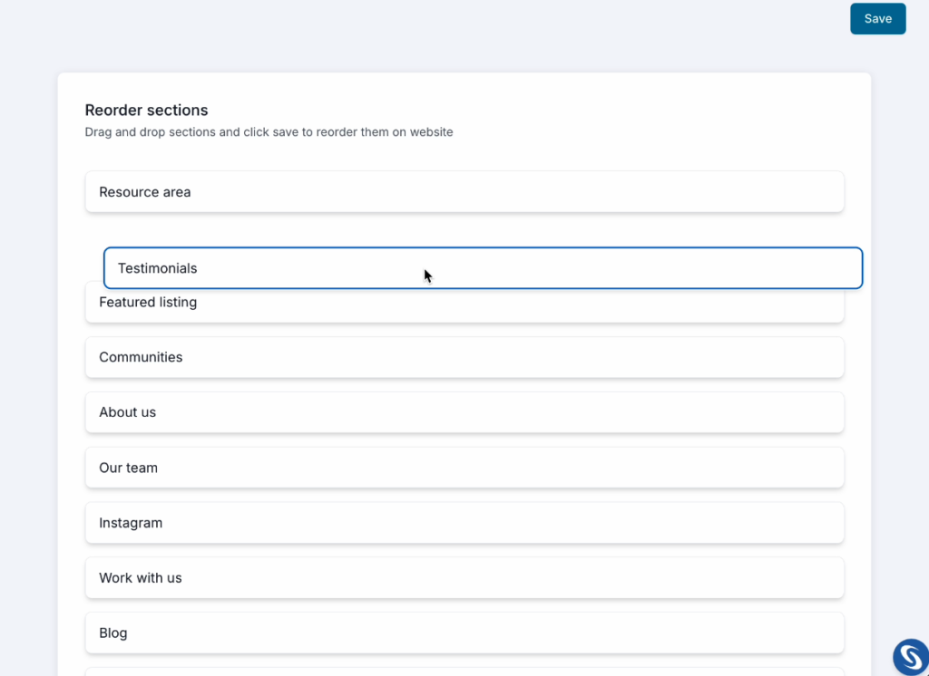Open the chat widget icon
Screen dimensions: 929x676
click(x=910, y=657)
